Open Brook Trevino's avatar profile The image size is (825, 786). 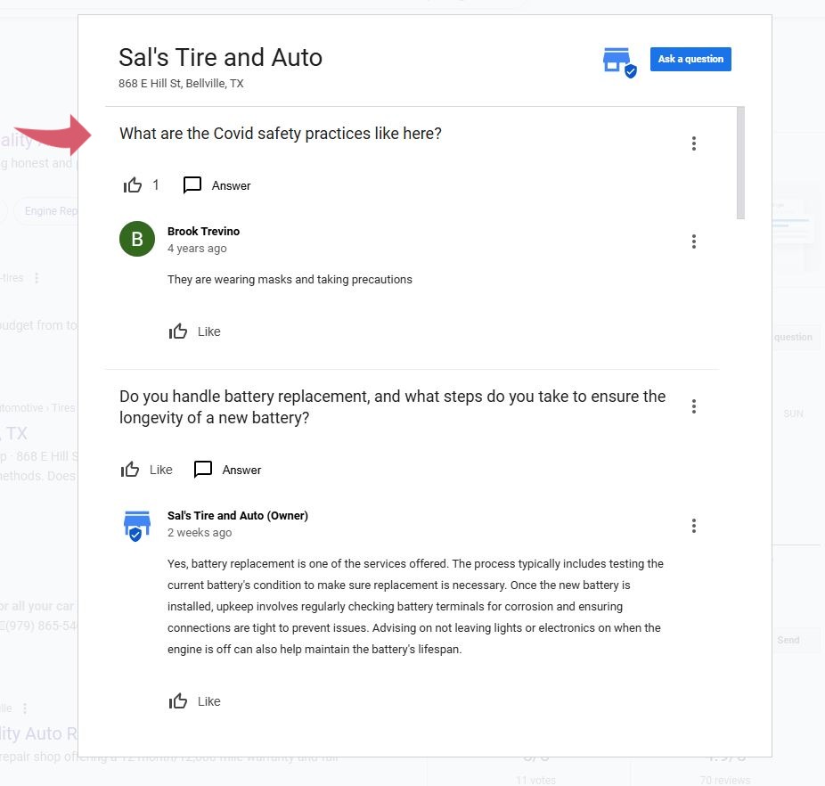137,239
